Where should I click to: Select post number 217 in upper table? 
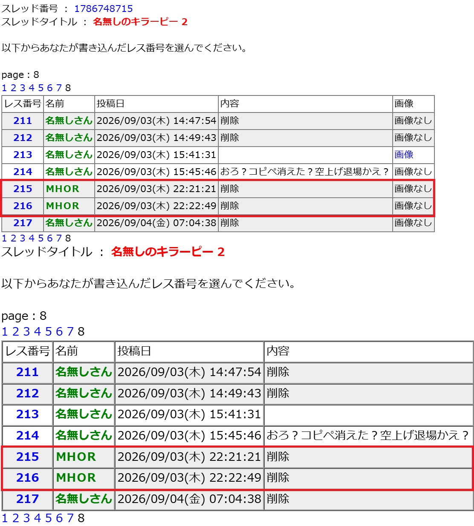[23, 223]
